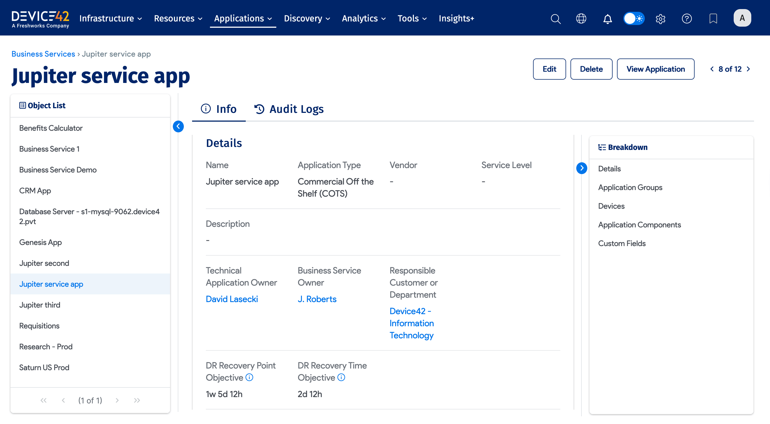Viewport: 770px width, 424px height.
Task: Expand the Infrastructure menu dropdown
Action: [x=110, y=18]
